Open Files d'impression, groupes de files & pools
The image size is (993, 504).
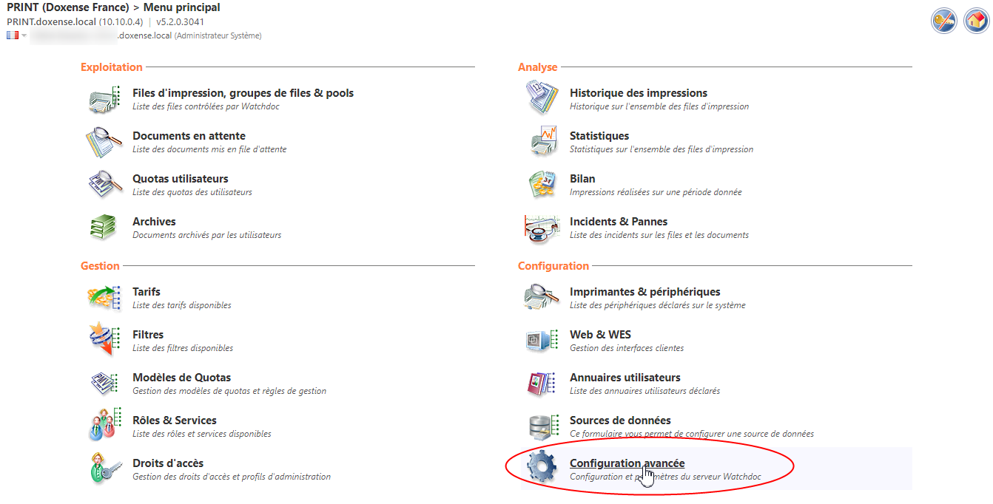pos(243,93)
